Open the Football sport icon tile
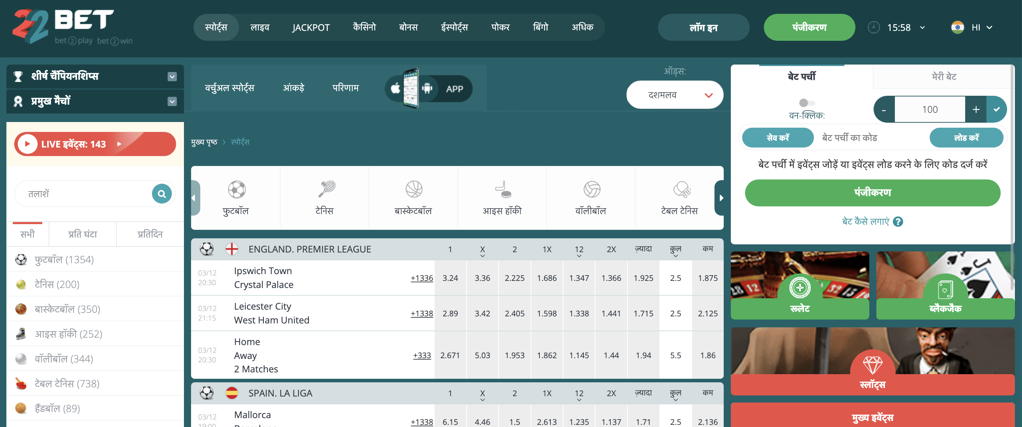Image resolution: width=1022 pixels, height=427 pixels. point(237,189)
